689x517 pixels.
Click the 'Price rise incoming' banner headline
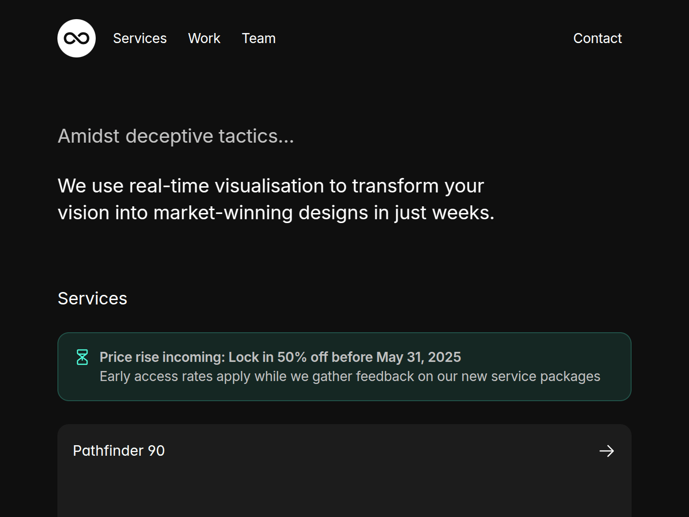pos(162,357)
